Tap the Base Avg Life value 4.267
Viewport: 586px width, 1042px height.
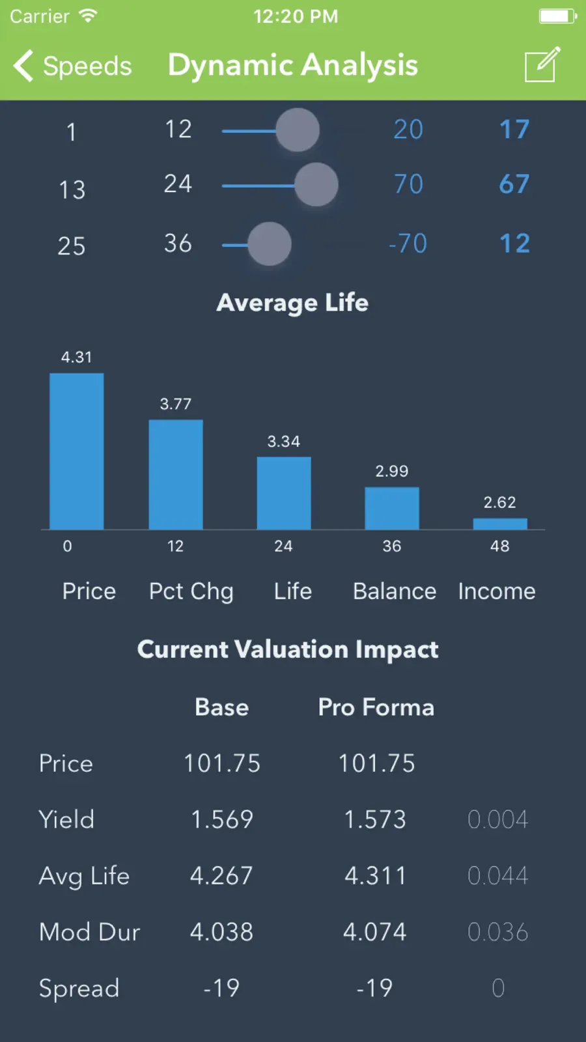coord(221,876)
